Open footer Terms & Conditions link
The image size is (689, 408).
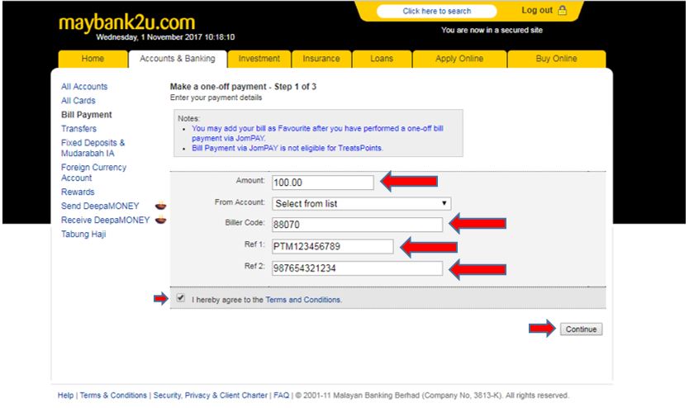pos(113,396)
